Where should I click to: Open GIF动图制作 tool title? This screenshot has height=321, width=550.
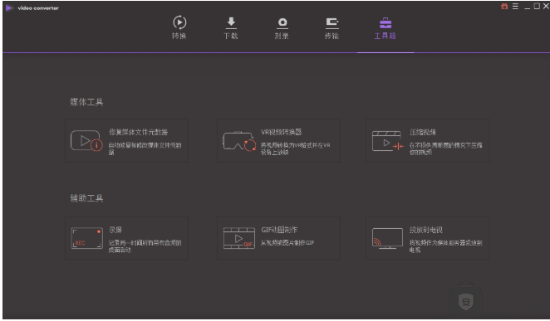[279, 230]
